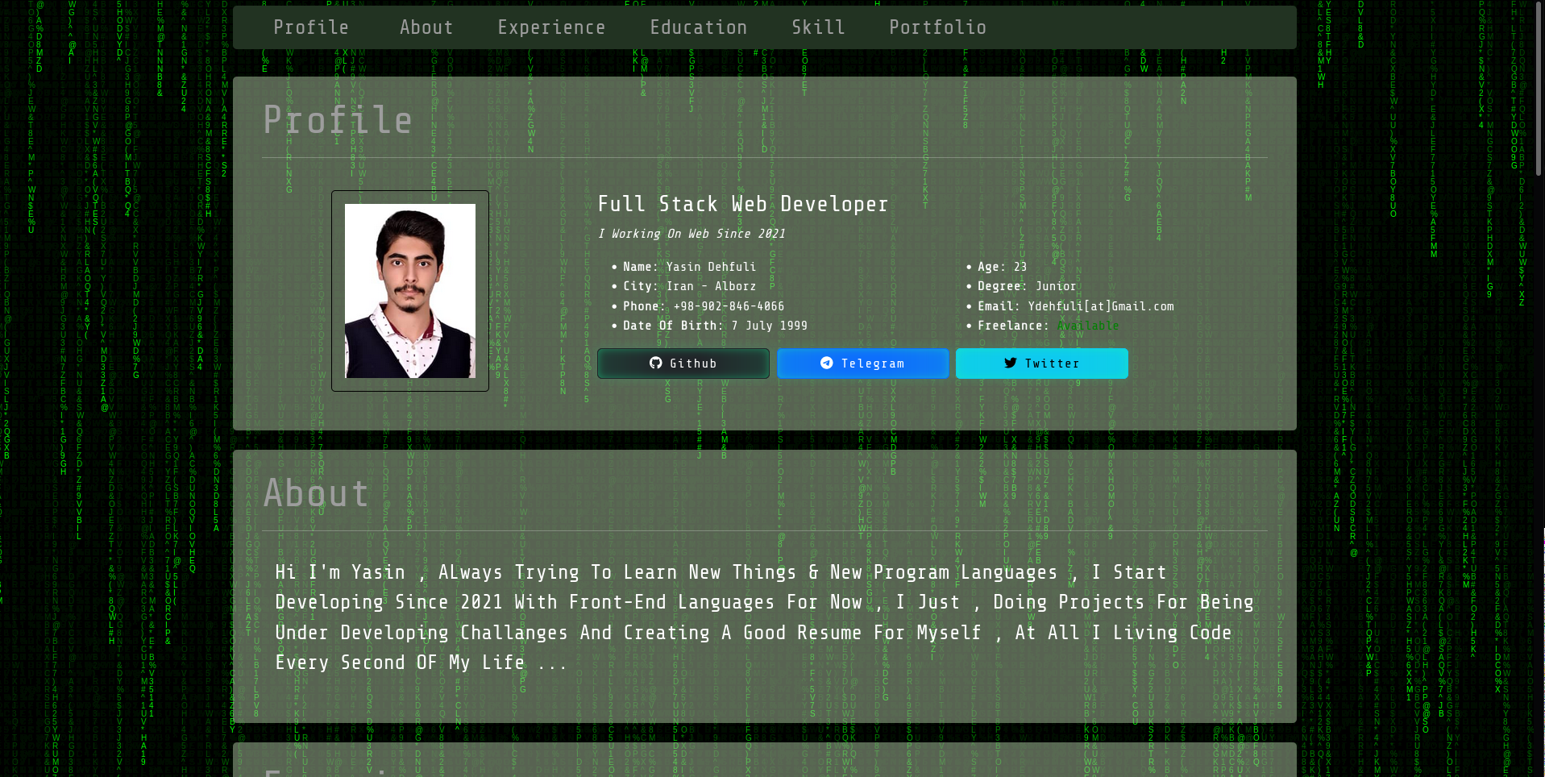The image size is (1545, 777).
Task: Open the Skill nav item
Action: [x=818, y=27]
